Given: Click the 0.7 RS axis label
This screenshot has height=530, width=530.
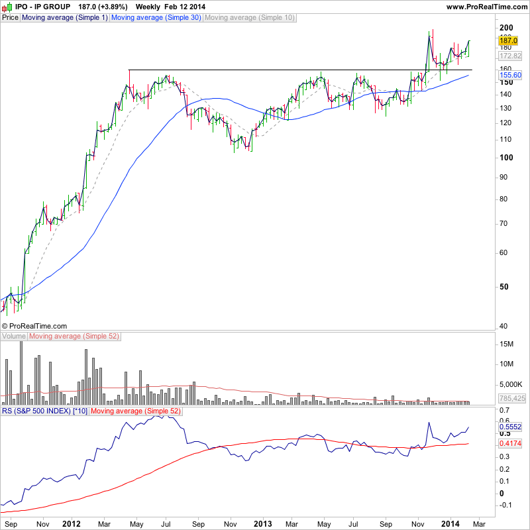Looking at the screenshot, I should point(504,410).
